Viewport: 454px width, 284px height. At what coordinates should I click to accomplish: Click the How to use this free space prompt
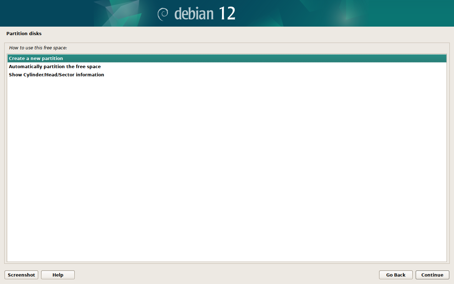[38, 48]
